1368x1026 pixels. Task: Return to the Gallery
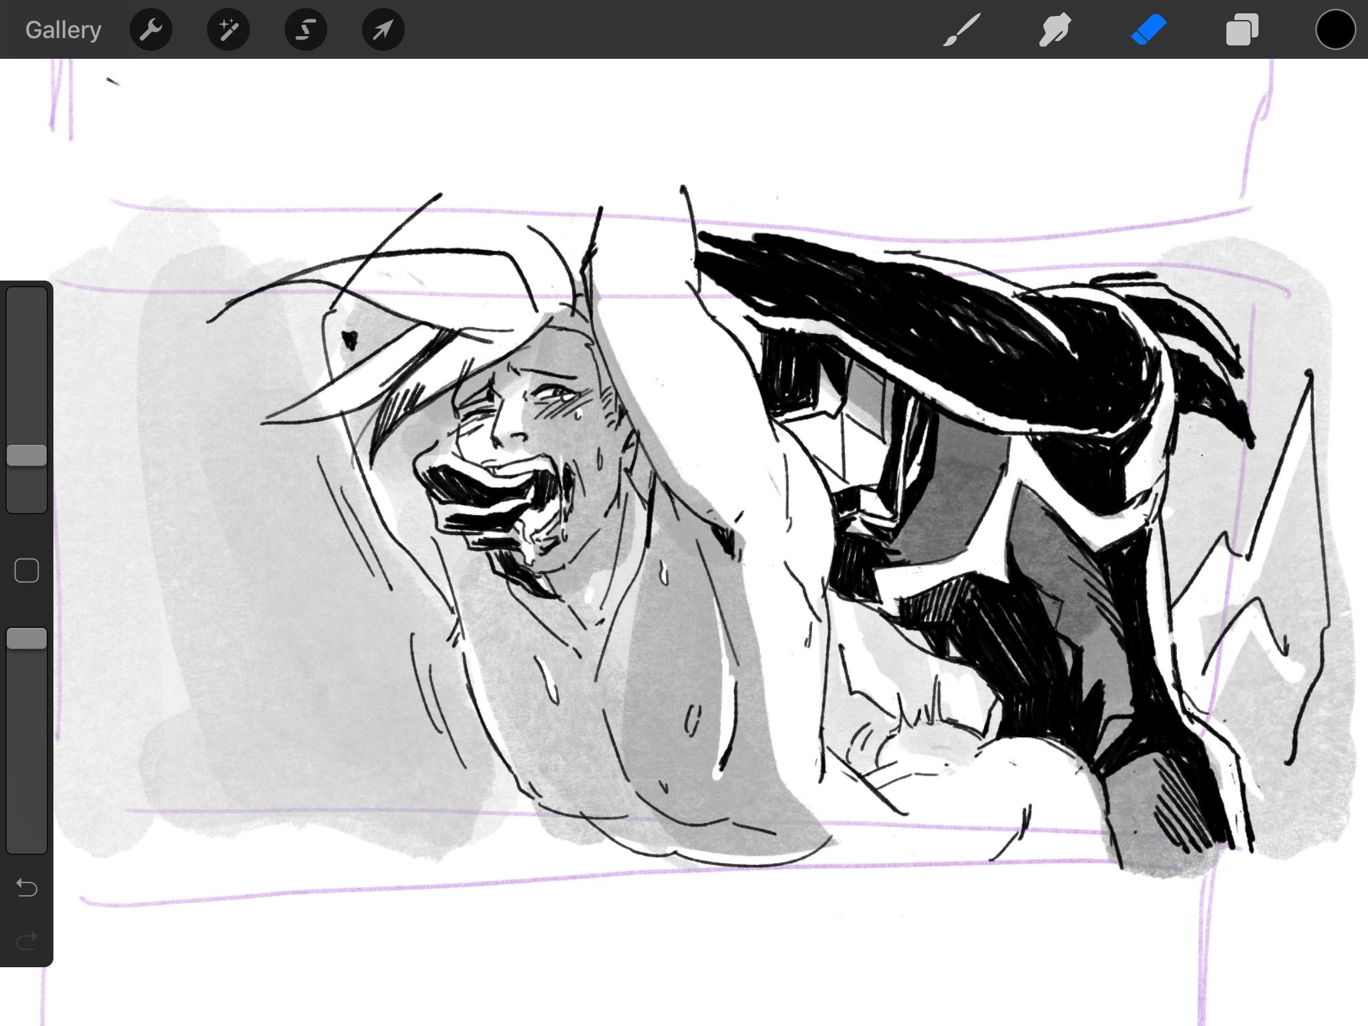coord(63,30)
